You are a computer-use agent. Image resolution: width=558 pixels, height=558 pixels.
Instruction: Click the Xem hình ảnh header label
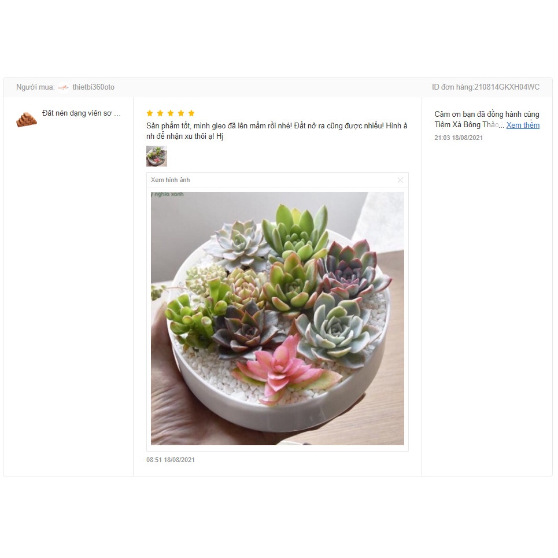171,180
